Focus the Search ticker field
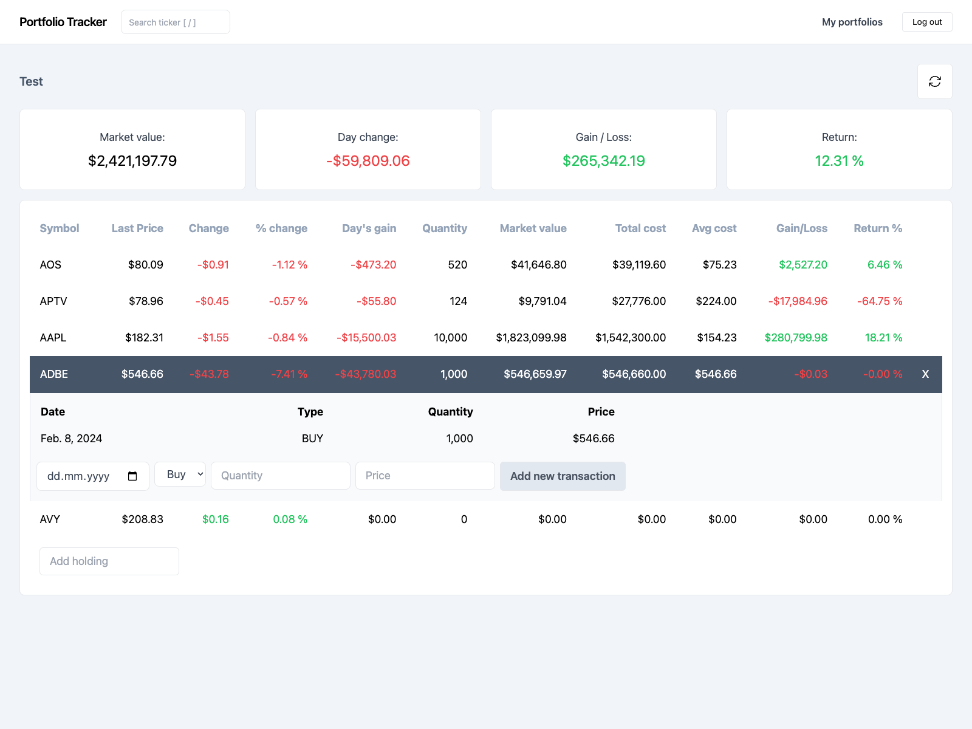The height and width of the screenshot is (729, 972). click(x=175, y=22)
